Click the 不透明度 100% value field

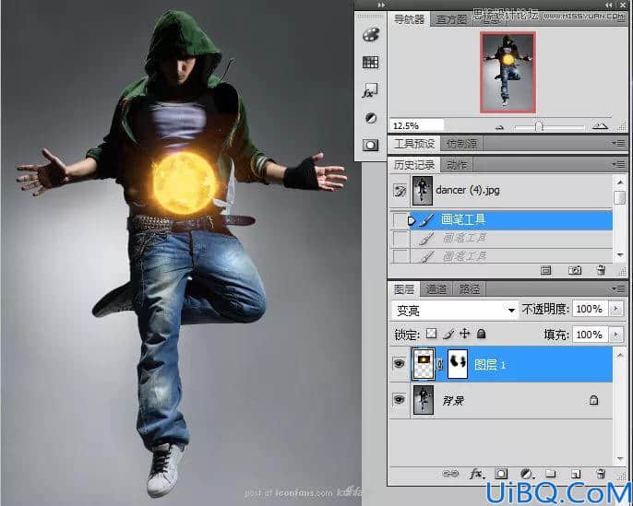[590, 309]
